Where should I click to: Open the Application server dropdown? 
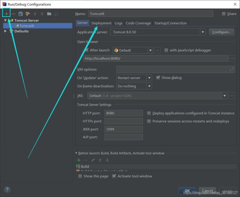click(203, 32)
